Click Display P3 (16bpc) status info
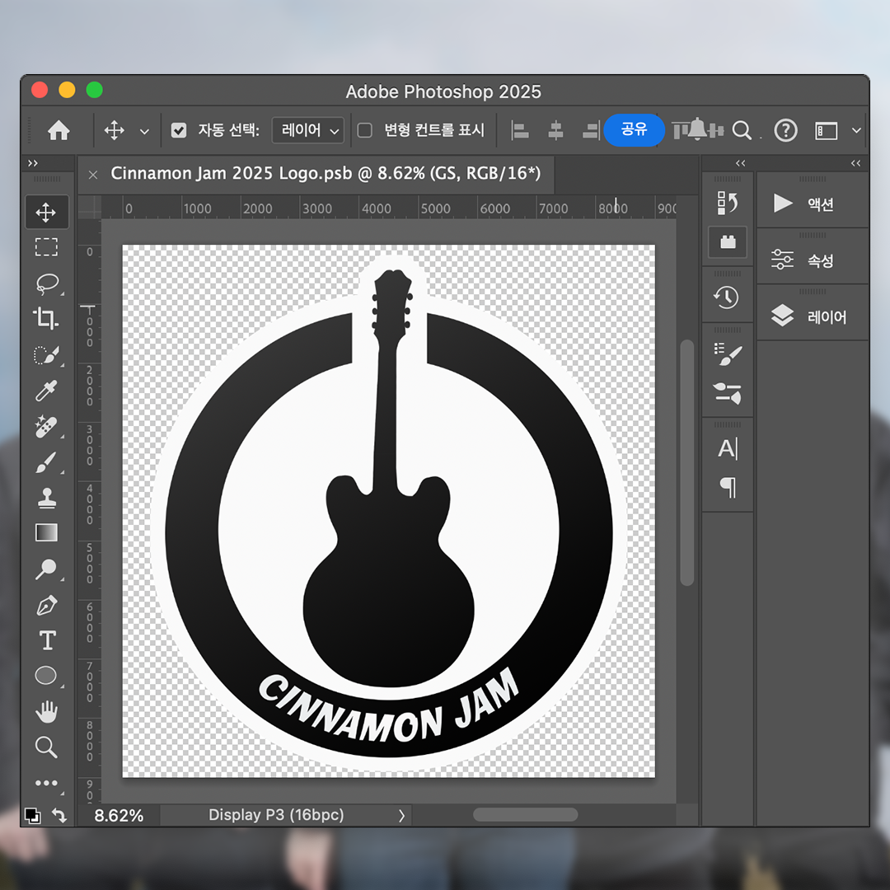 point(276,815)
